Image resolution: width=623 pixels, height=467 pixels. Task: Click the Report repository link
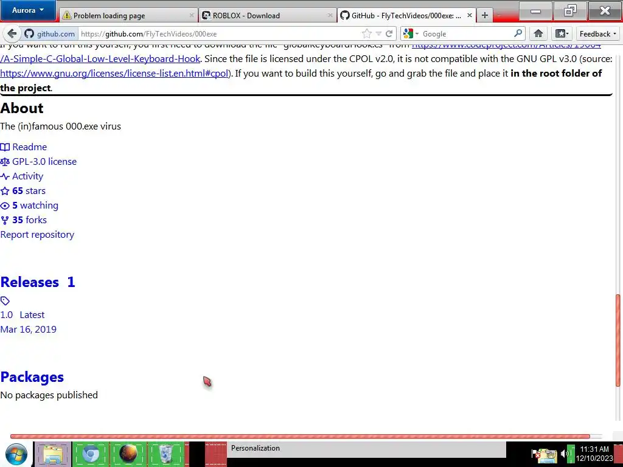point(37,235)
